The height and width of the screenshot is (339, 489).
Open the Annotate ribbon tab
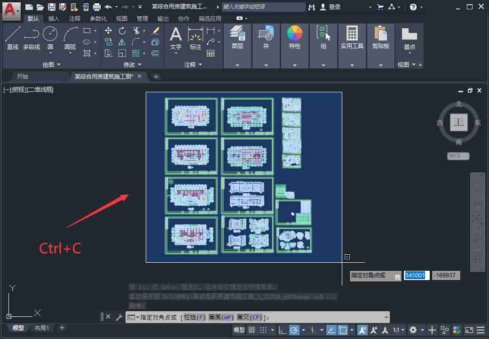(75, 19)
